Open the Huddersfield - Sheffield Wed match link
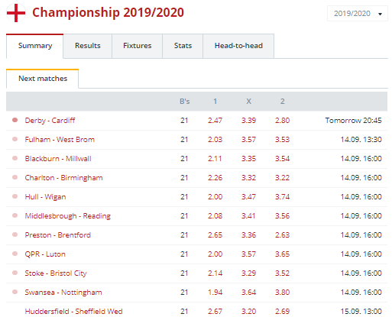392x317 pixels. (x=73, y=312)
